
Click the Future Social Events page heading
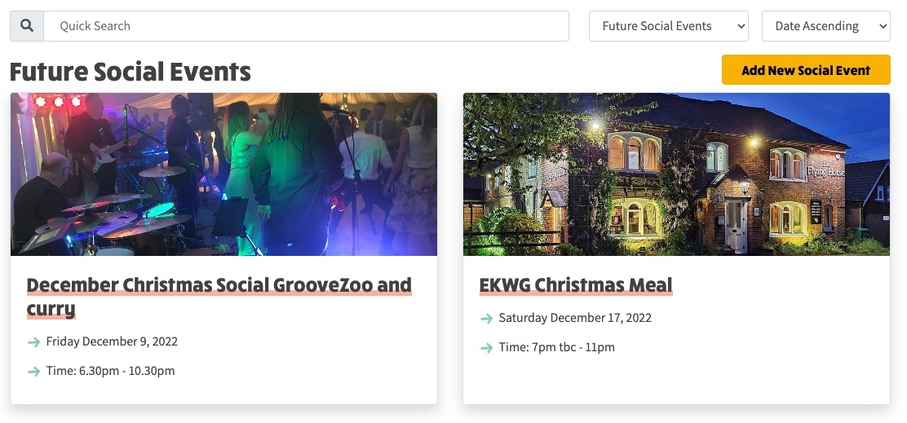point(131,72)
